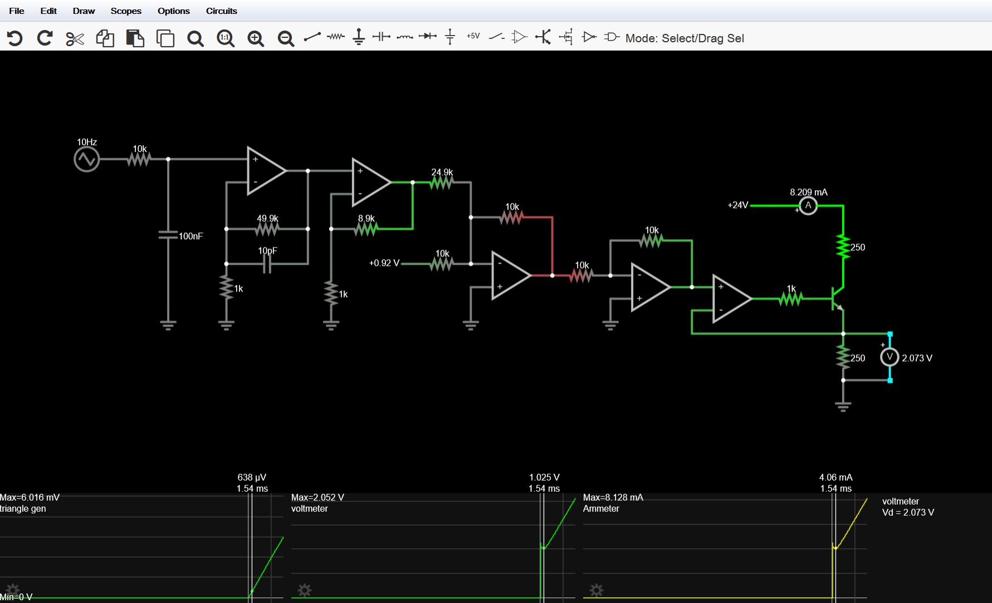Viewport: 992px width, 603px height.
Task: Select the 100nF capacitor in circuit
Action: click(168, 236)
